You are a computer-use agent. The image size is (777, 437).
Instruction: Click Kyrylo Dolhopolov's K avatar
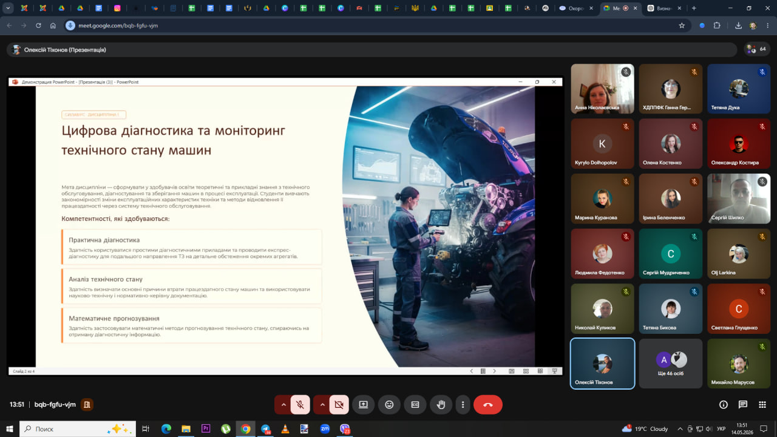point(602,144)
